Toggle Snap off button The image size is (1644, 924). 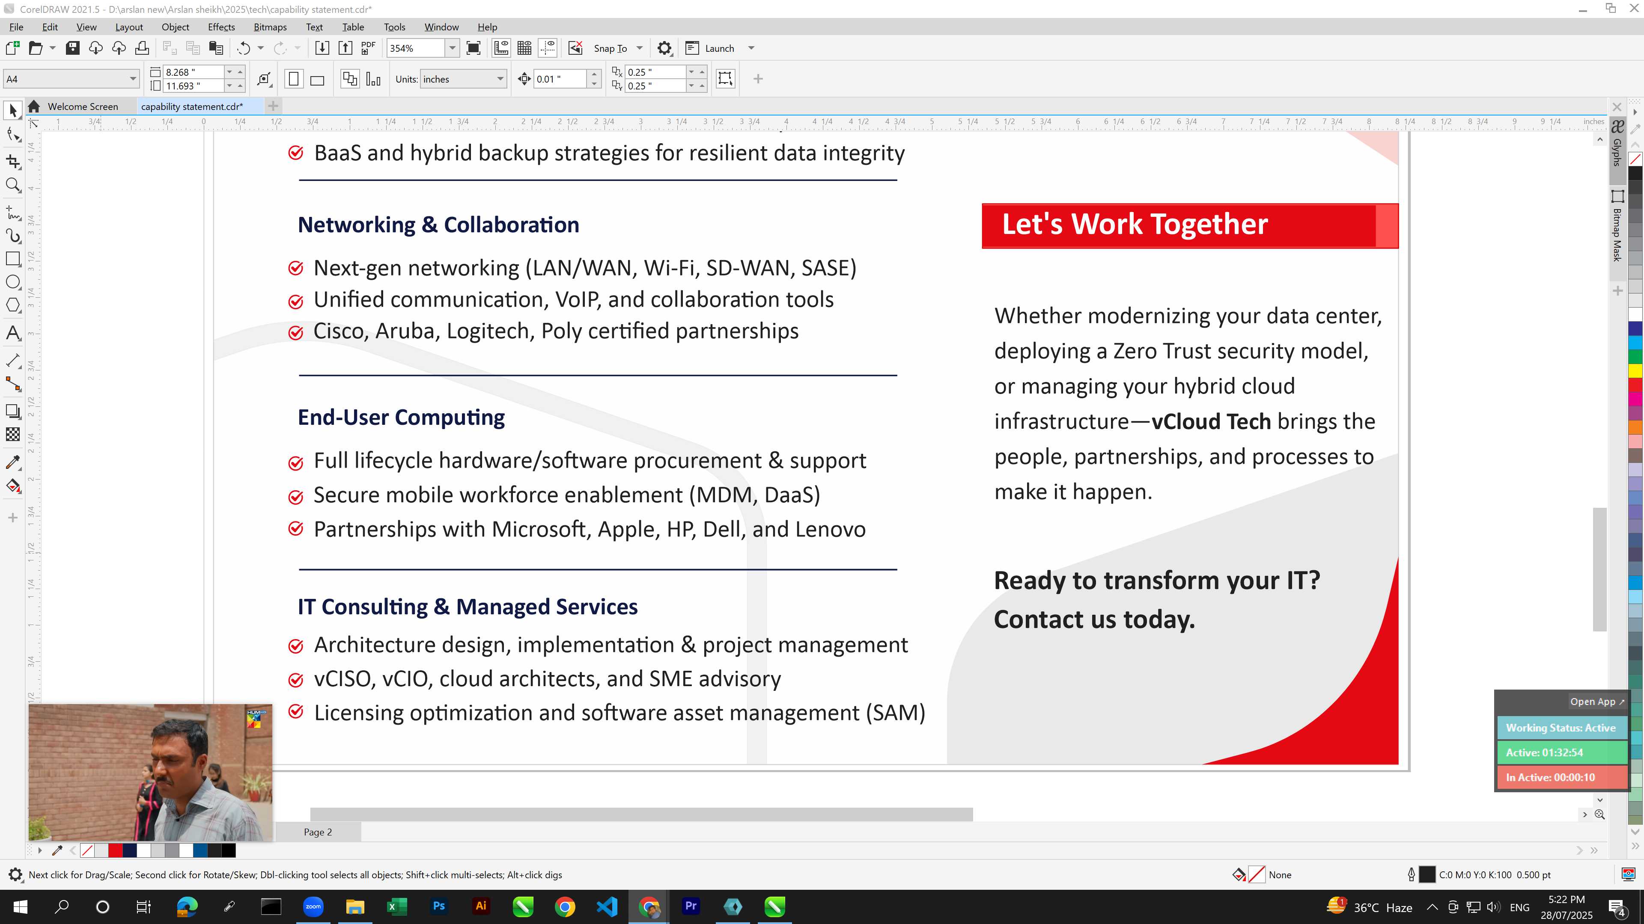pyautogui.click(x=575, y=48)
